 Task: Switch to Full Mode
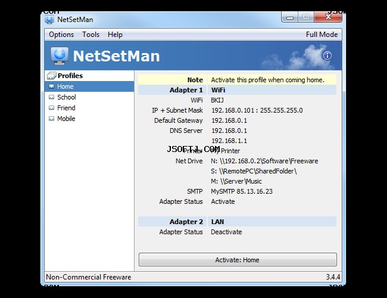click(x=322, y=35)
